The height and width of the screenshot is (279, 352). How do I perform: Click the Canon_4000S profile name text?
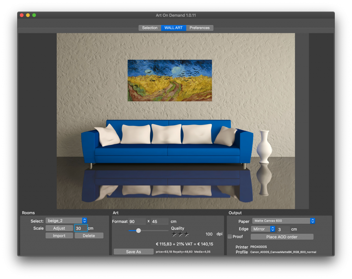point(283,252)
